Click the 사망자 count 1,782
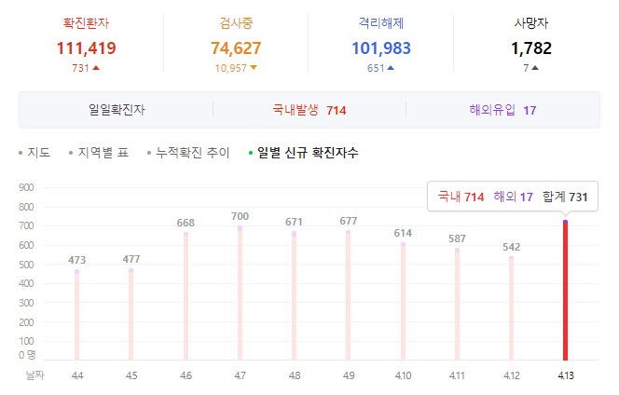 531,48
